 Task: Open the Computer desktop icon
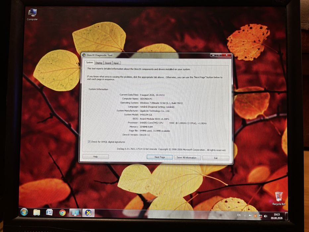point(32,15)
